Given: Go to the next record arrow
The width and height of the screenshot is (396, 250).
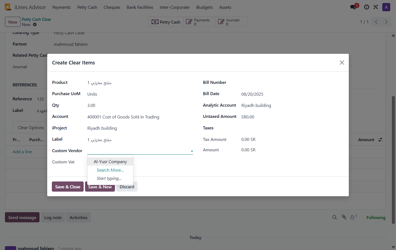Looking at the screenshot, I should coord(386,22).
